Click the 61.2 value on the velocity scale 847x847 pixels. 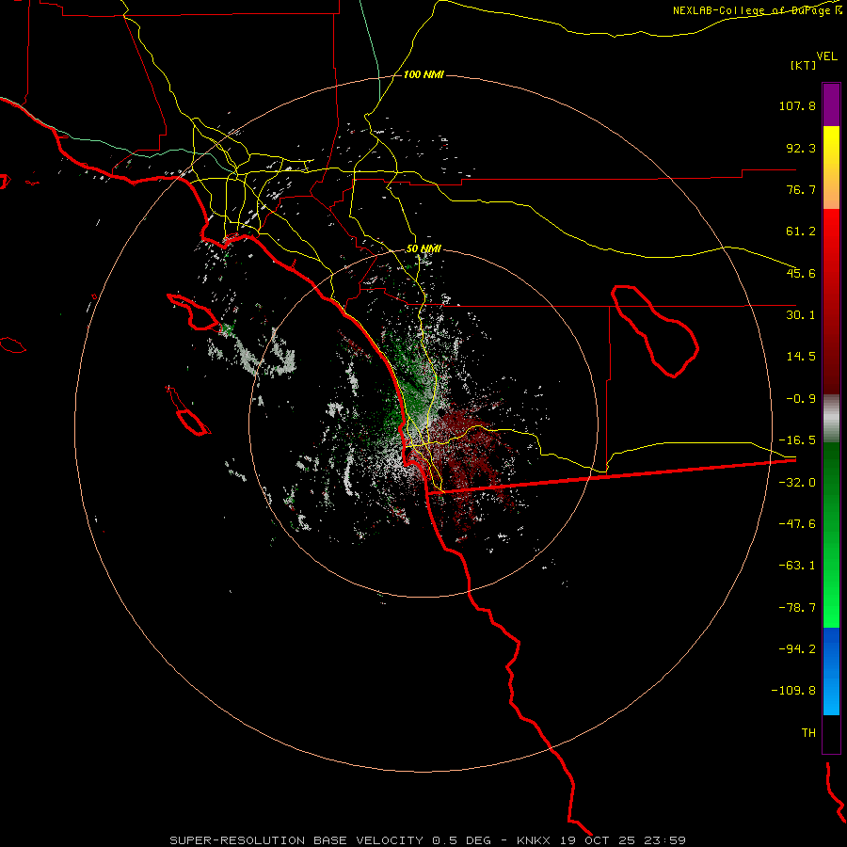[x=801, y=232]
